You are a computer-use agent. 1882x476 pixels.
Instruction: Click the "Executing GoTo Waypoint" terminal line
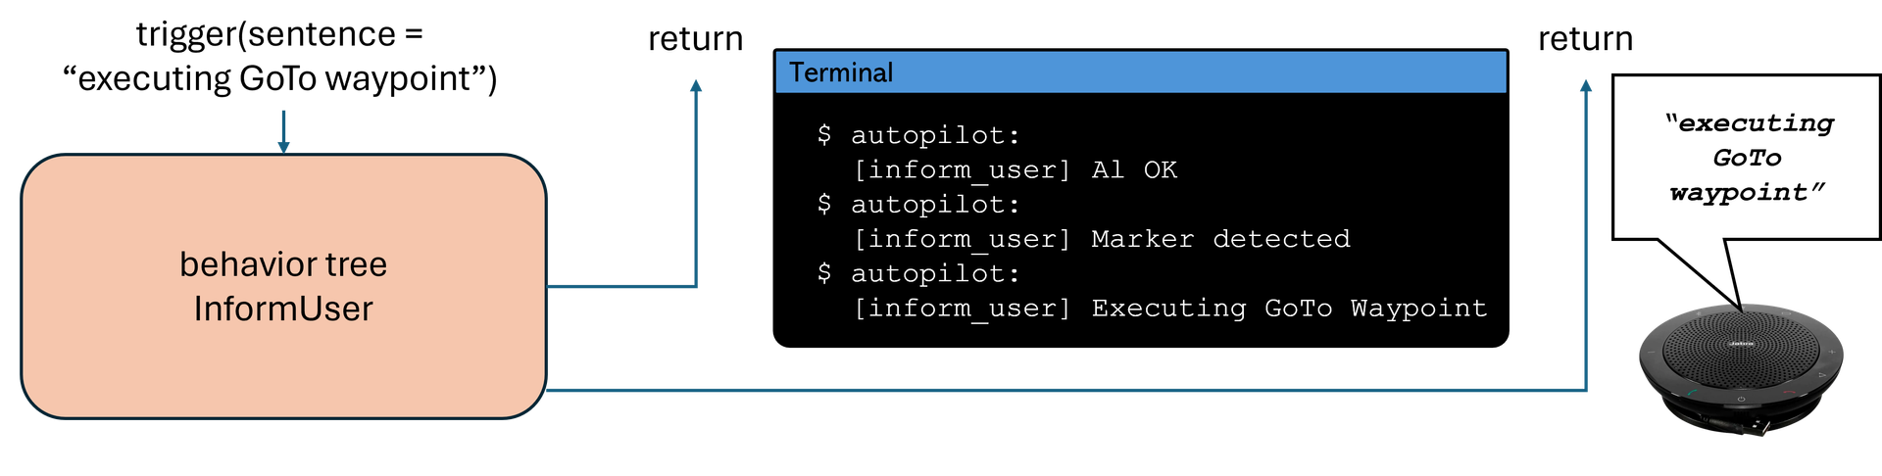coord(1170,309)
